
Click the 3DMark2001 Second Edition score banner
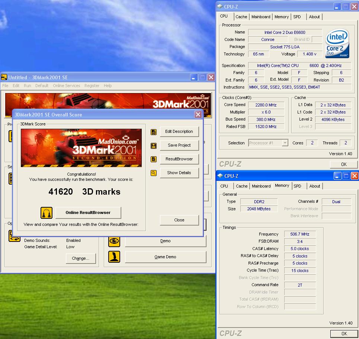pos(81,148)
